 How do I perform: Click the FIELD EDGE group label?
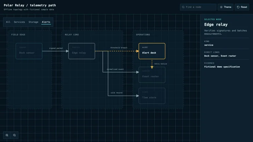(18, 35)
